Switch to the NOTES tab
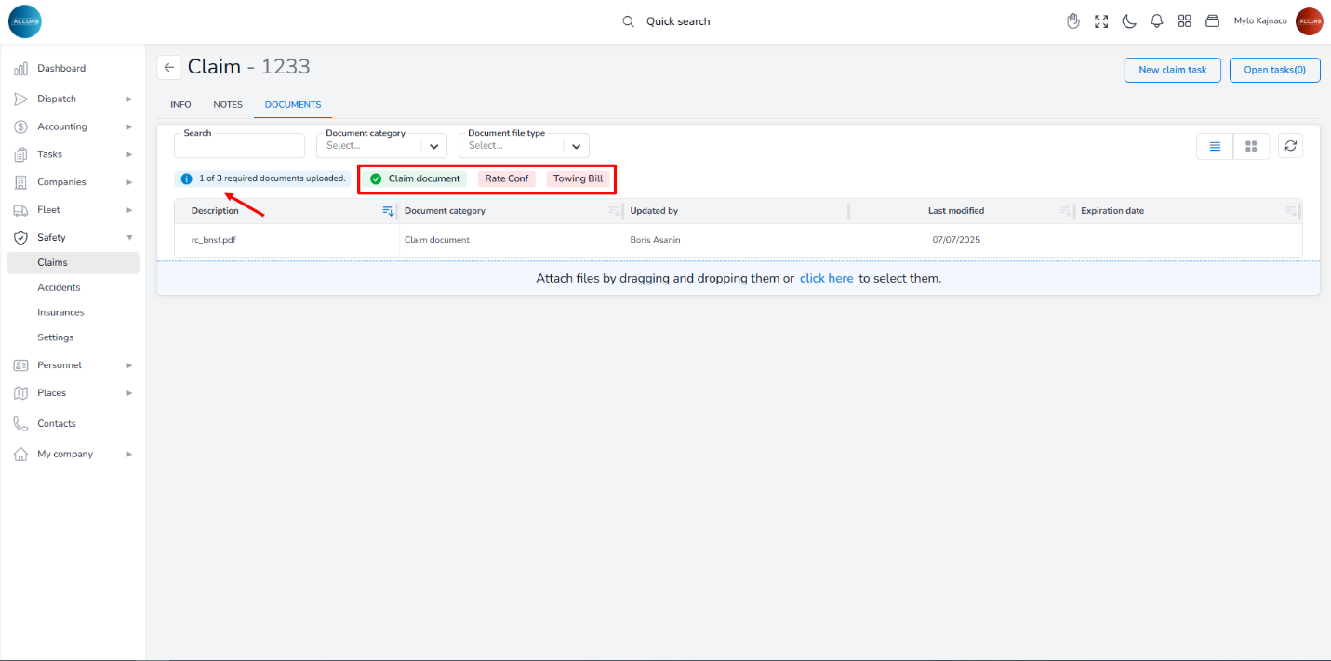This screenshot has height=661, width=1331. (228, 105)
